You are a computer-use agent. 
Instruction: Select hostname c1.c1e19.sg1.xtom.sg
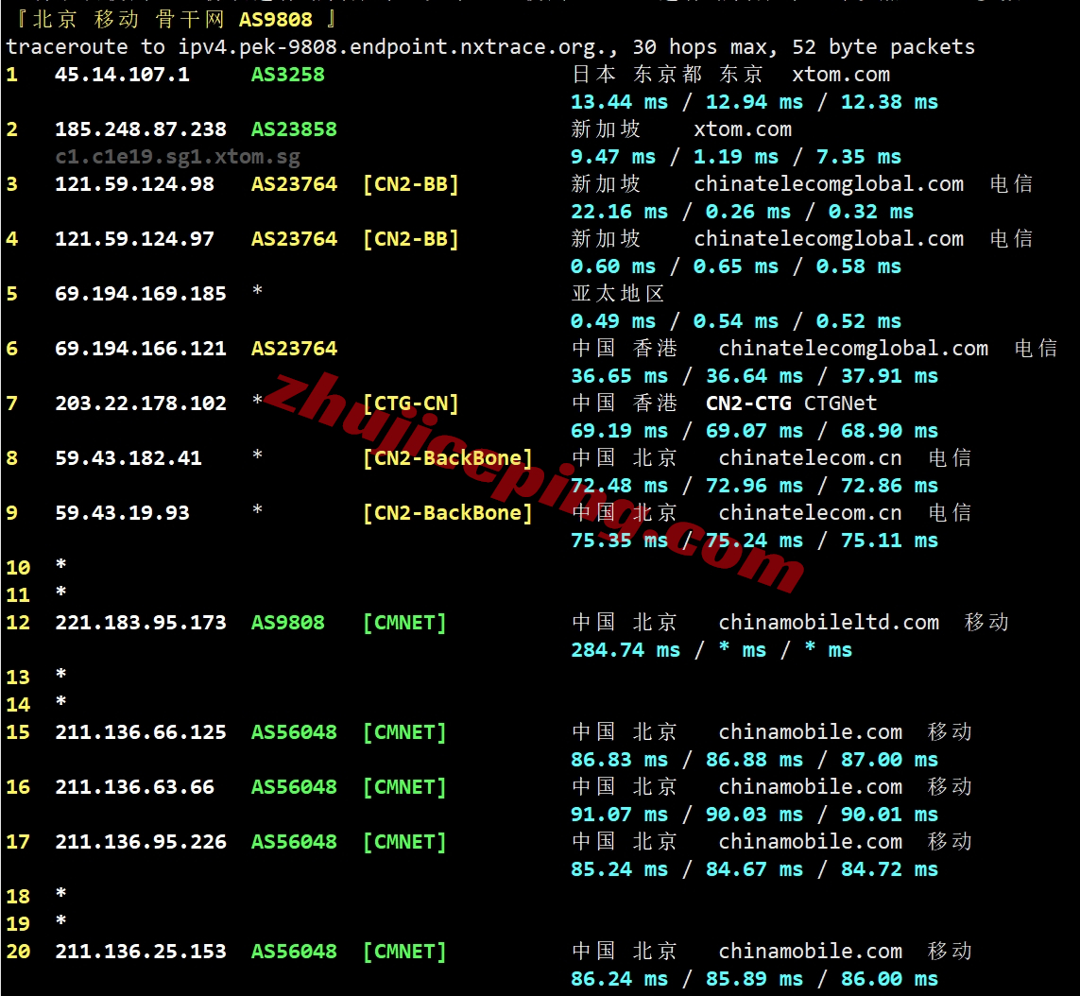178,157
